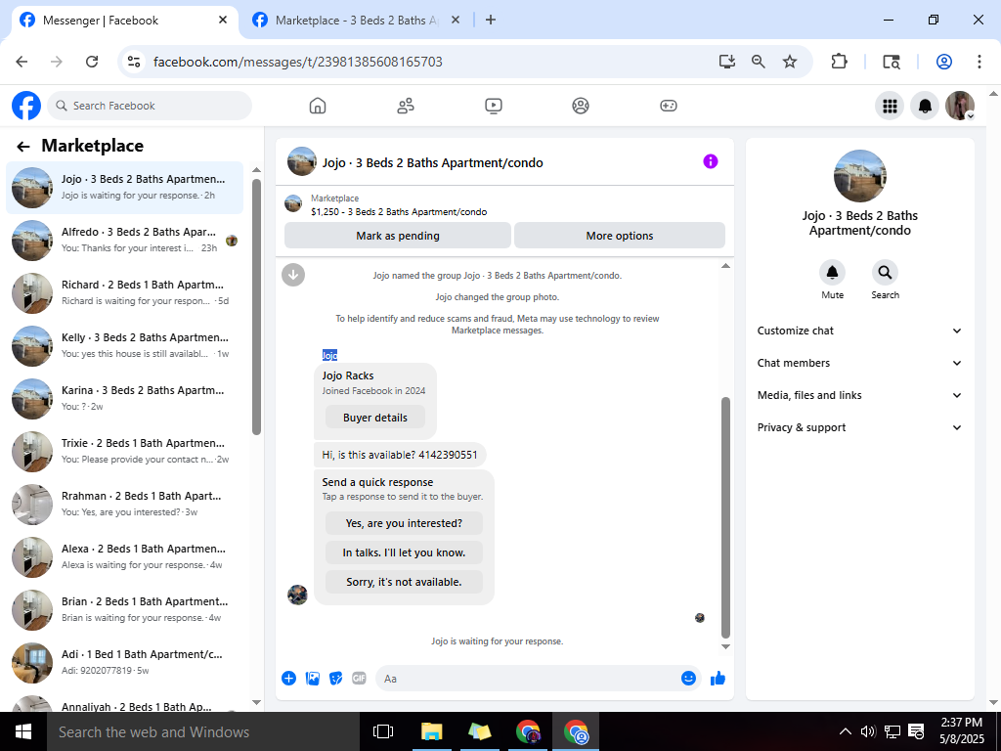Open conversation information purple icon
Image resolution: width=1001 pixels, height=751 pixels.
click(711, 161)
